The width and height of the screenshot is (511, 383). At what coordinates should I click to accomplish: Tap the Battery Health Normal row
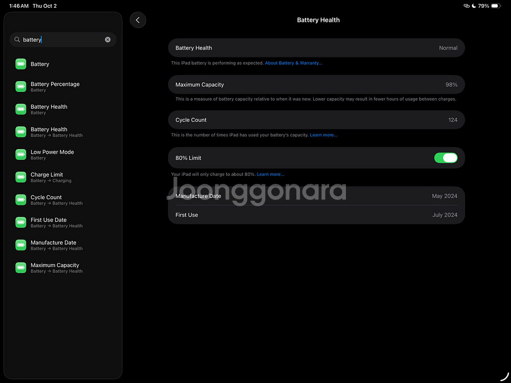[316, 48]
